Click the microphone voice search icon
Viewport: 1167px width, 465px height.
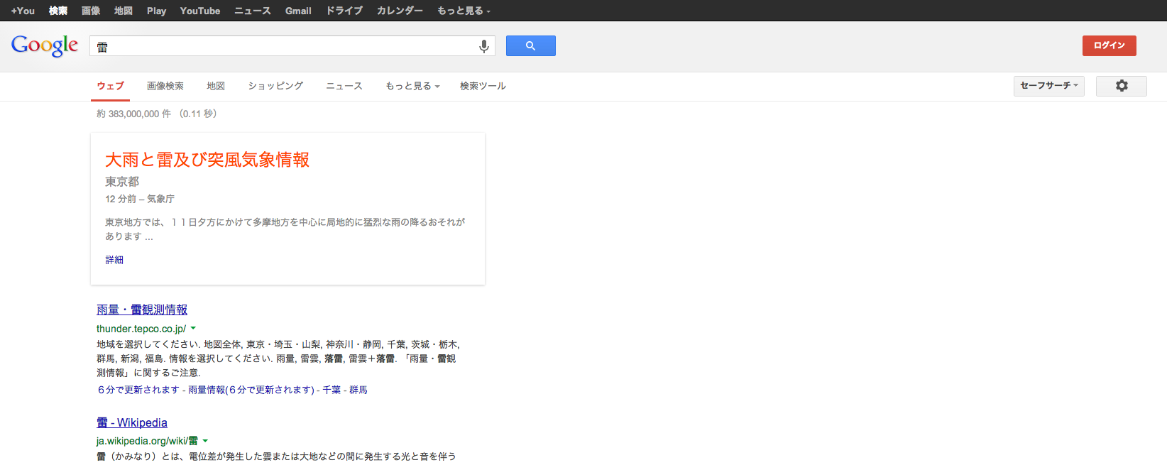tap(483, 46)
